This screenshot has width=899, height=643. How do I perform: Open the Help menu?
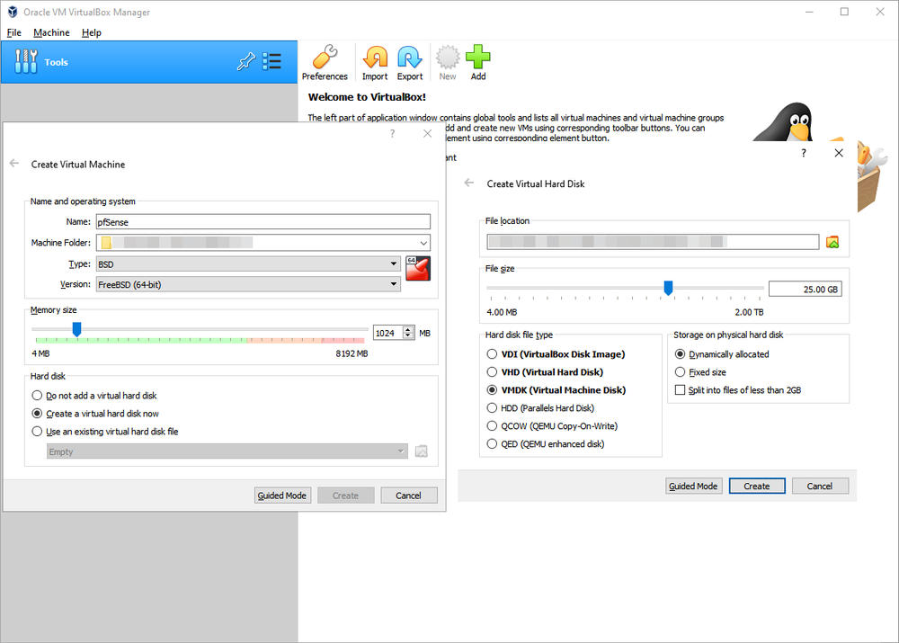91,32
